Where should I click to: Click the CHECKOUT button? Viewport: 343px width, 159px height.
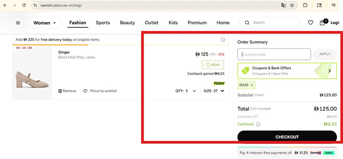point(287,137)
